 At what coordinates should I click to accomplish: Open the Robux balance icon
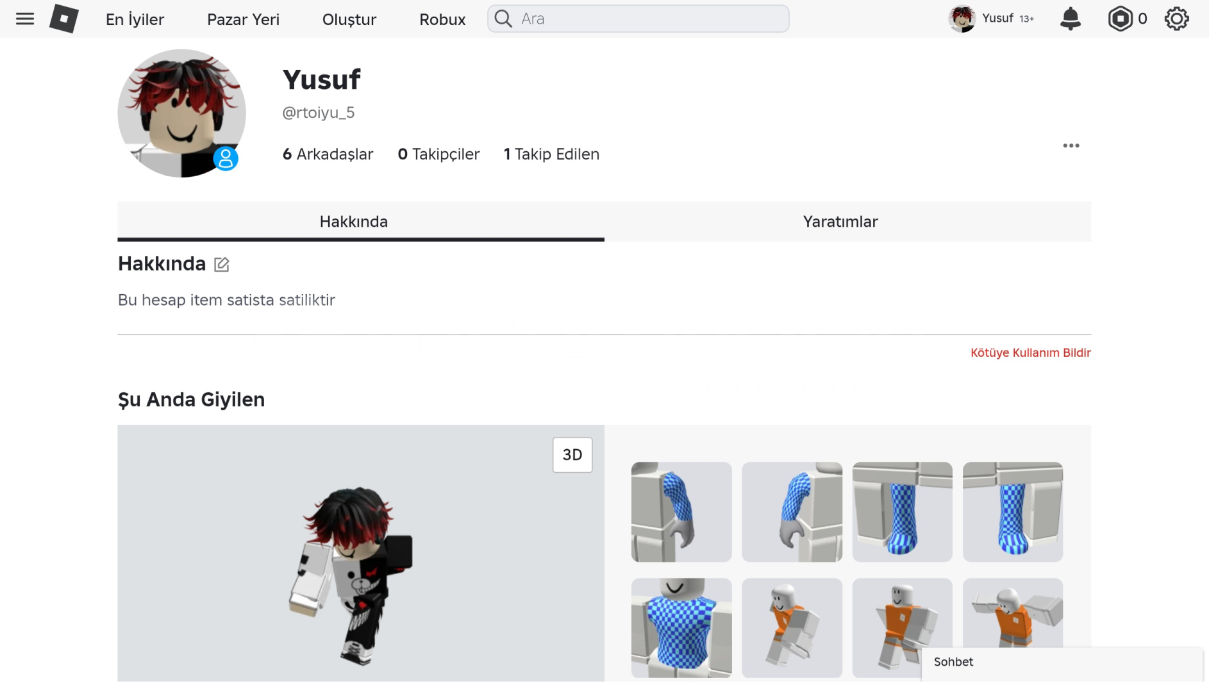coord(1120,19)
